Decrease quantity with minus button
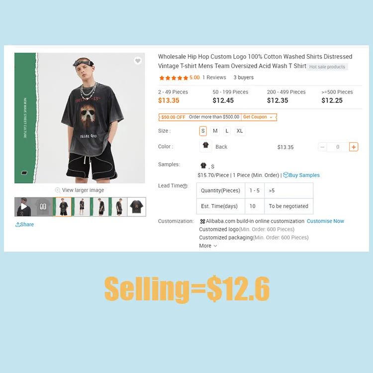The height and width of the screenshot is (373, 373). point(322,147)
